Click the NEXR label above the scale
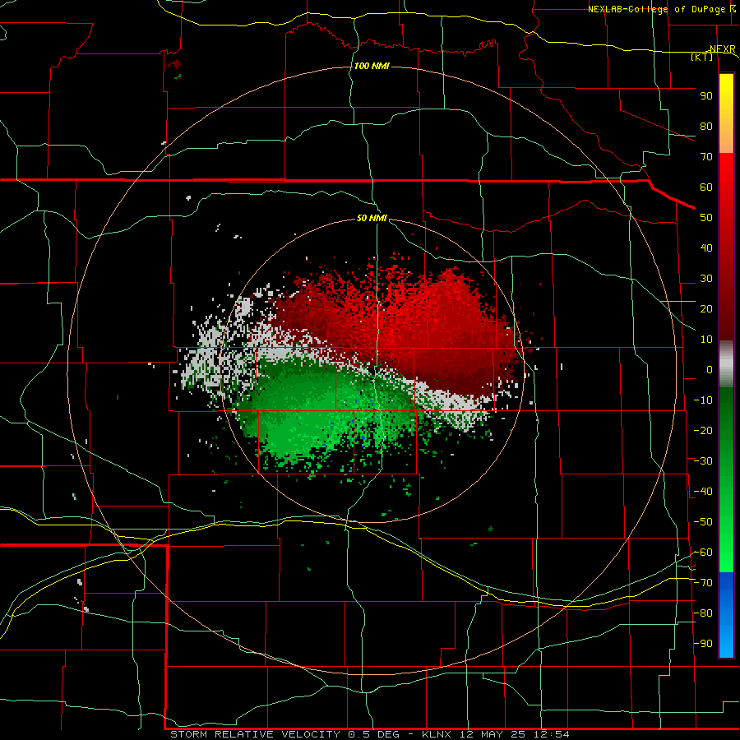Viewport: 740px width, 740px height. tap(722, 49)
